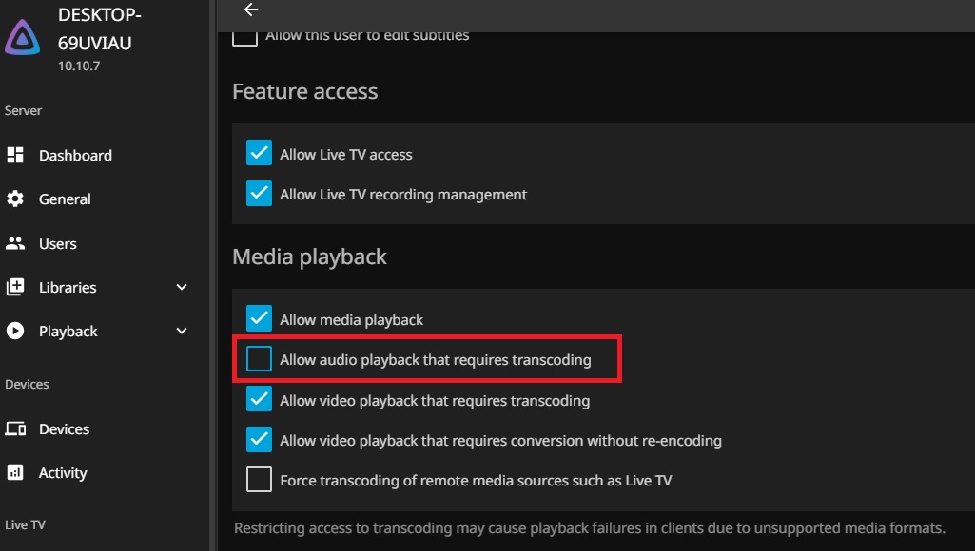
Task: Click the Libraries icon in sidebar
Action: pos(15,287)
